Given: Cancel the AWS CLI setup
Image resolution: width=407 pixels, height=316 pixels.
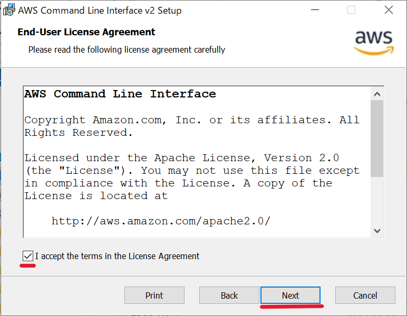Looking at the screenshot, I should [365, 295].
